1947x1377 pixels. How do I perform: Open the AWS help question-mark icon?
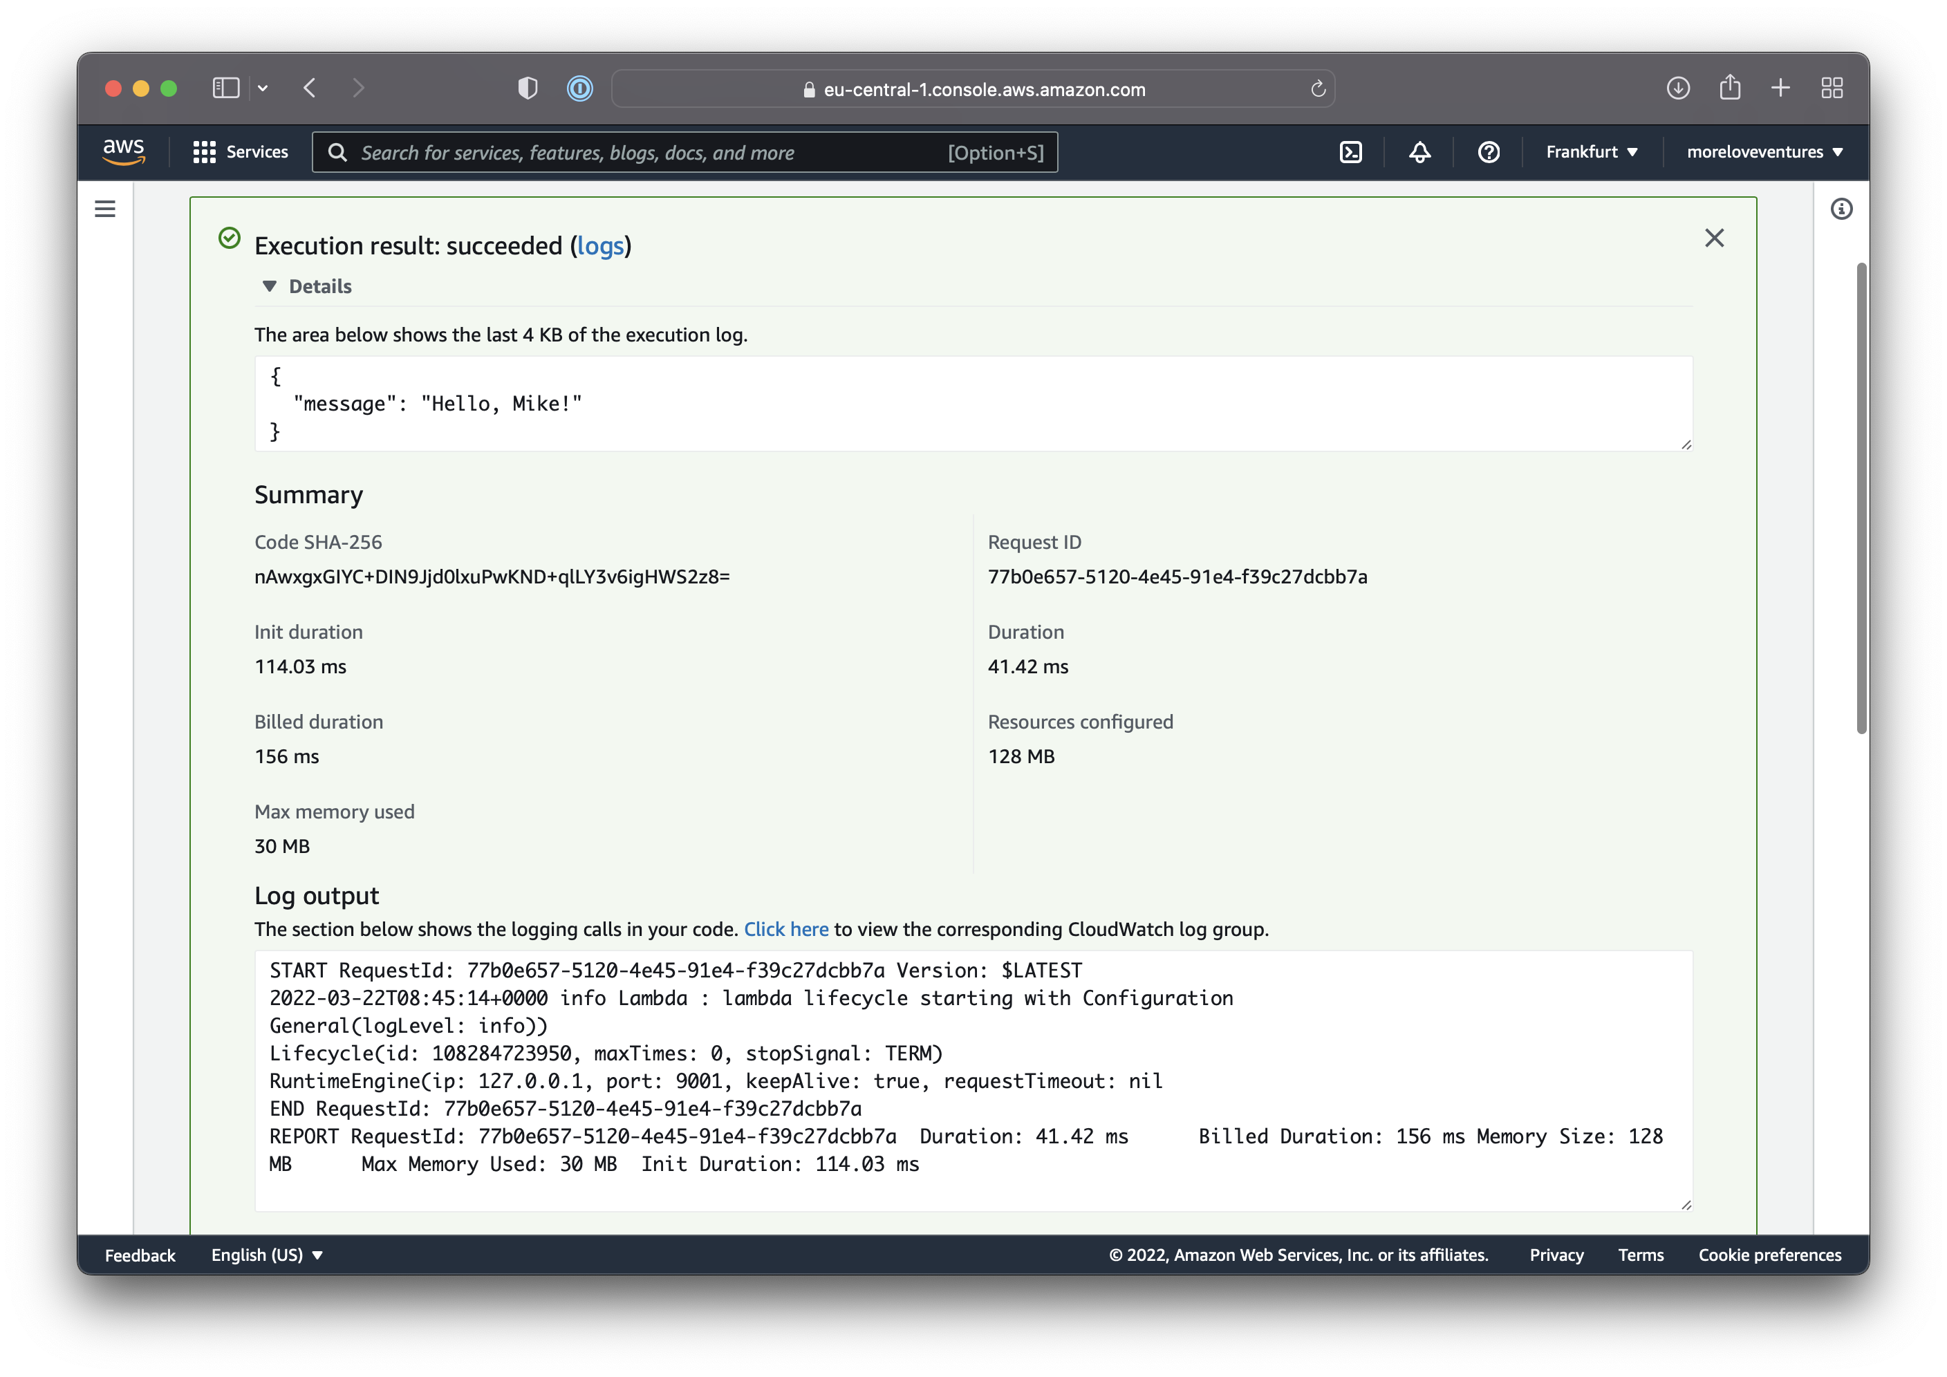pyautogui.click(x=1488, y=152)
